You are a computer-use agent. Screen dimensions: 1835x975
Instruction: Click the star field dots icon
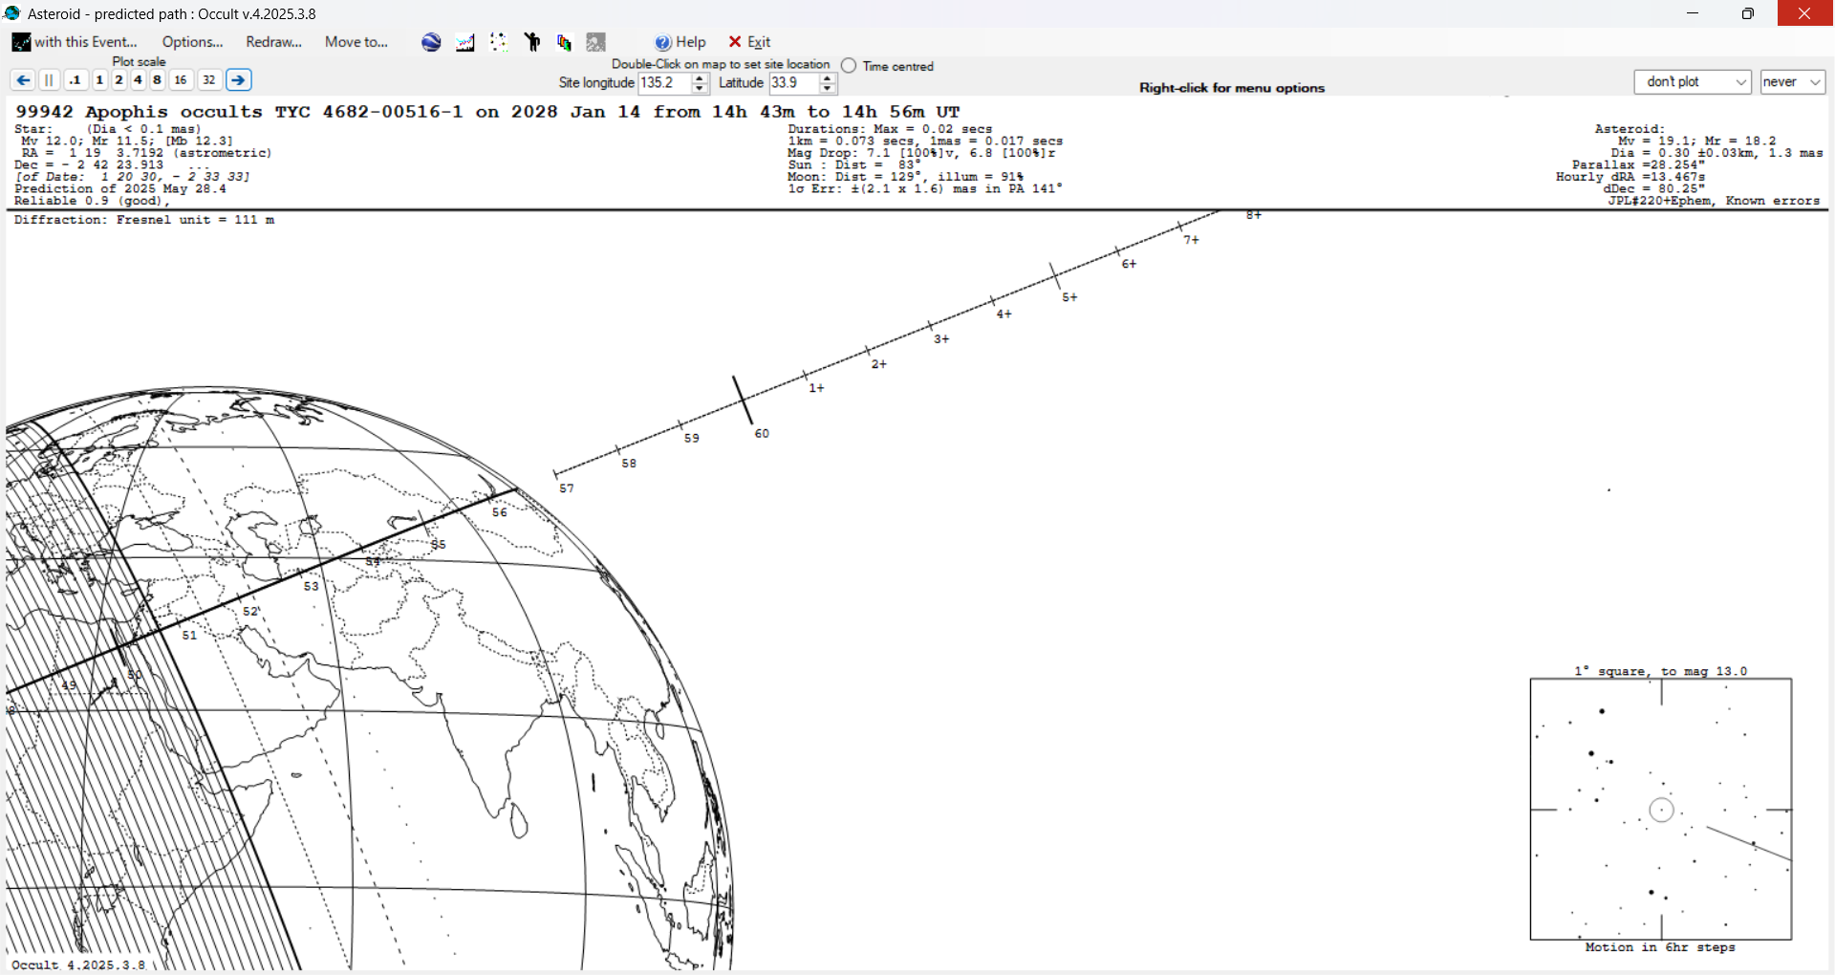click(498, 42)
